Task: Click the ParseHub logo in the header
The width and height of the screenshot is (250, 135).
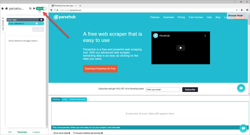Action: tap(65, 17)
